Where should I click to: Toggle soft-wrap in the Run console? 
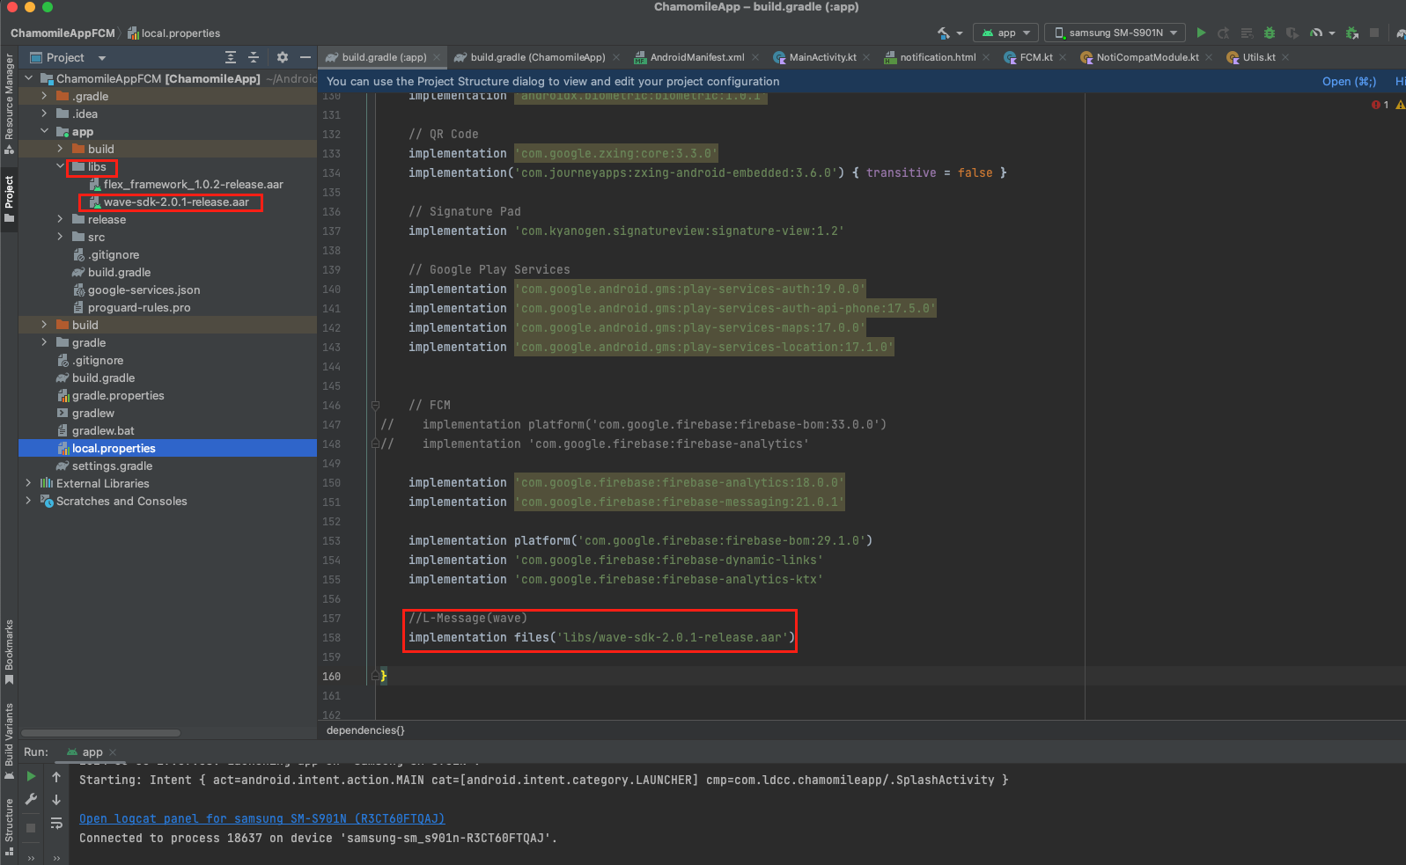56,824
